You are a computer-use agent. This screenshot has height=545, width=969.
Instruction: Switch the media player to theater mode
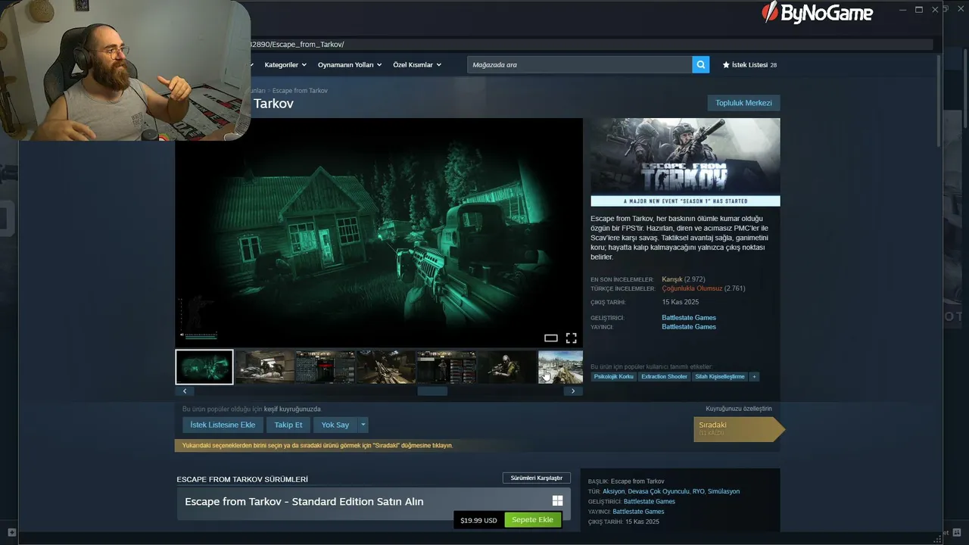coord(551,338)
